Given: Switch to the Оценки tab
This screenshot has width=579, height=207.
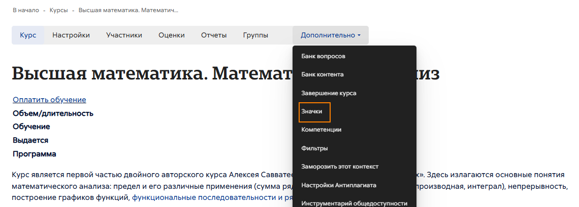Looking at the screenshot, I should pyautogui.click(x=171, y=35).
